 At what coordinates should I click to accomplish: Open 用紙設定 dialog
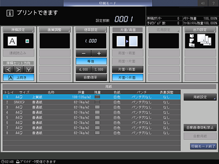coord(200,97)
